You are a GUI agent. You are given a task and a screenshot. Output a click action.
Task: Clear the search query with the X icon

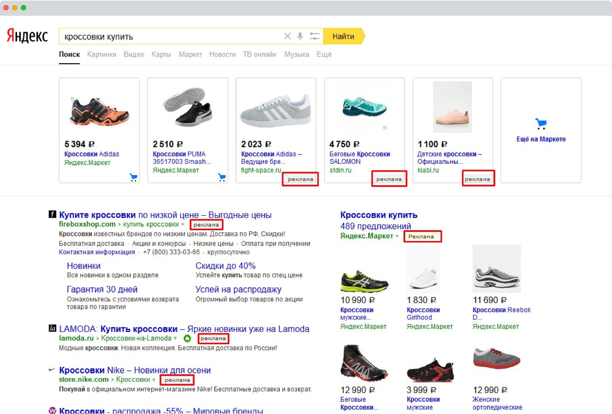(287, 36)
